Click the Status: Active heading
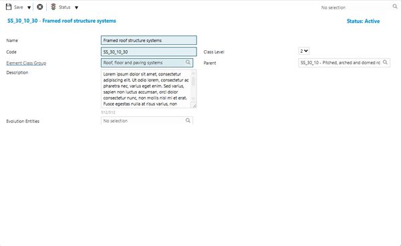401x246 pixels. [363, 21]
